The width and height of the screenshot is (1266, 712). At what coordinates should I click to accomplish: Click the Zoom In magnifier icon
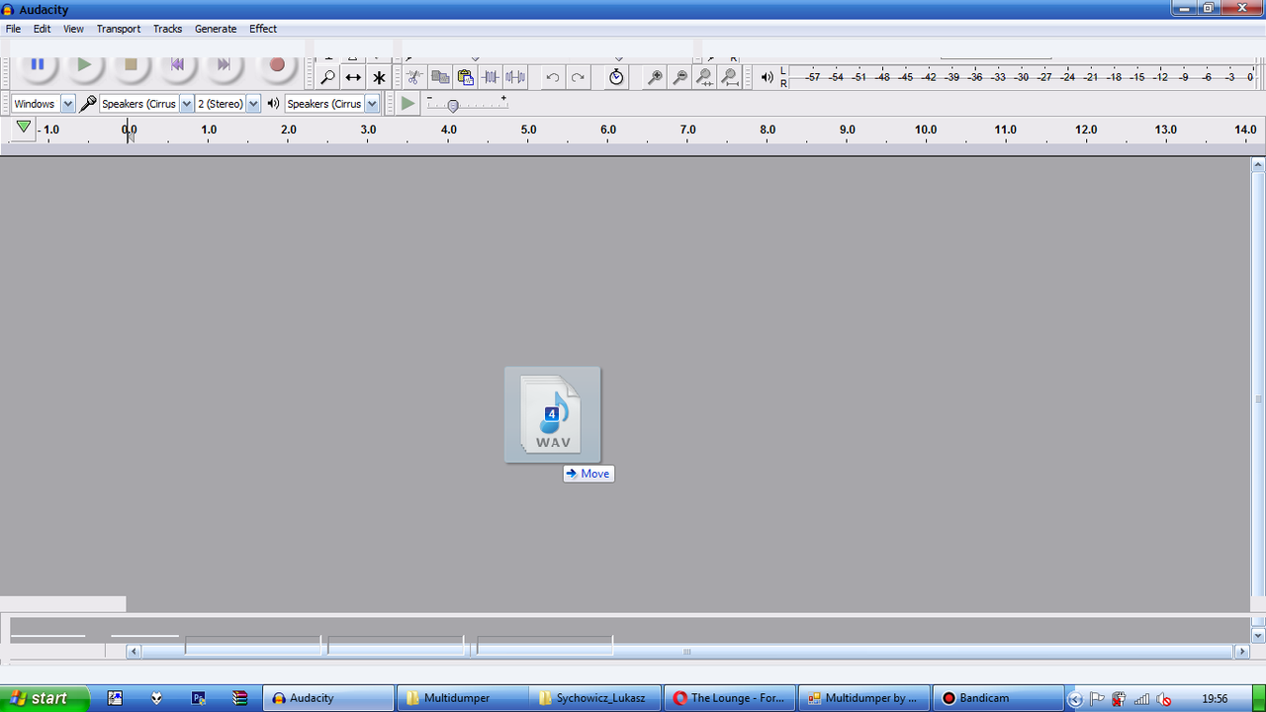(654, 77)
